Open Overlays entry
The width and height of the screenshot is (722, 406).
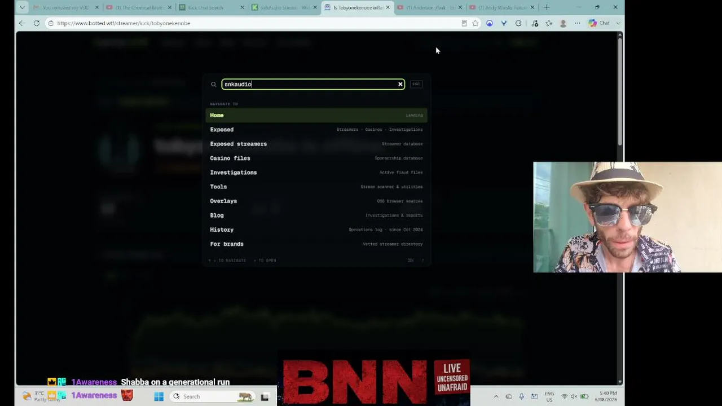[x=316, y=201]
